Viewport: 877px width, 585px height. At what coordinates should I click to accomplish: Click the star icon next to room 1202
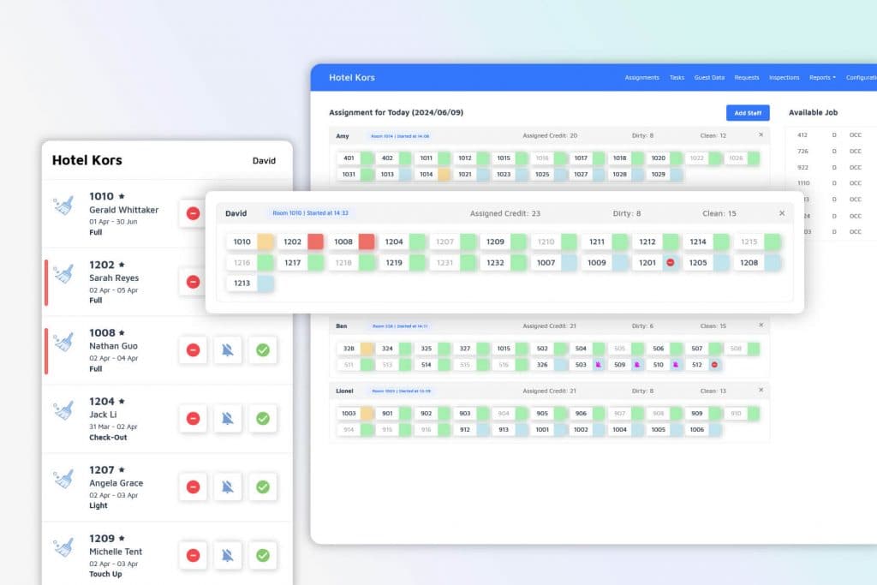(122, 266)
